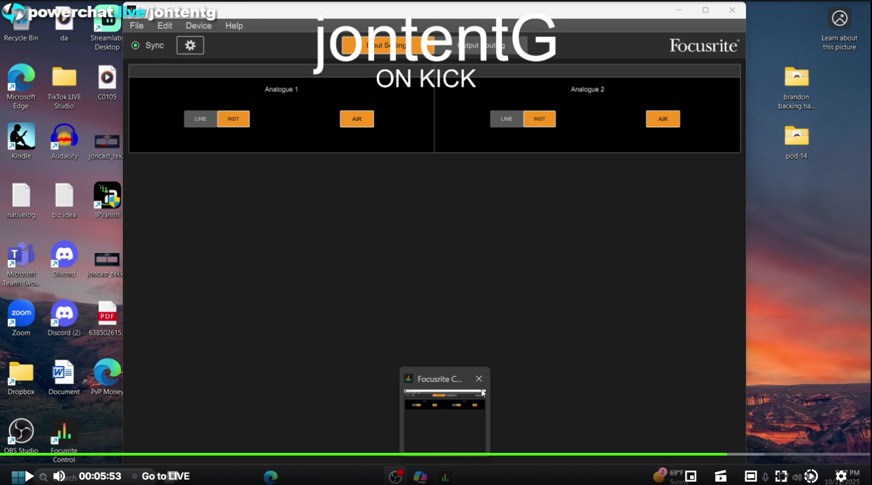
Task: Open the playback speed control
Action: (811, 476)
